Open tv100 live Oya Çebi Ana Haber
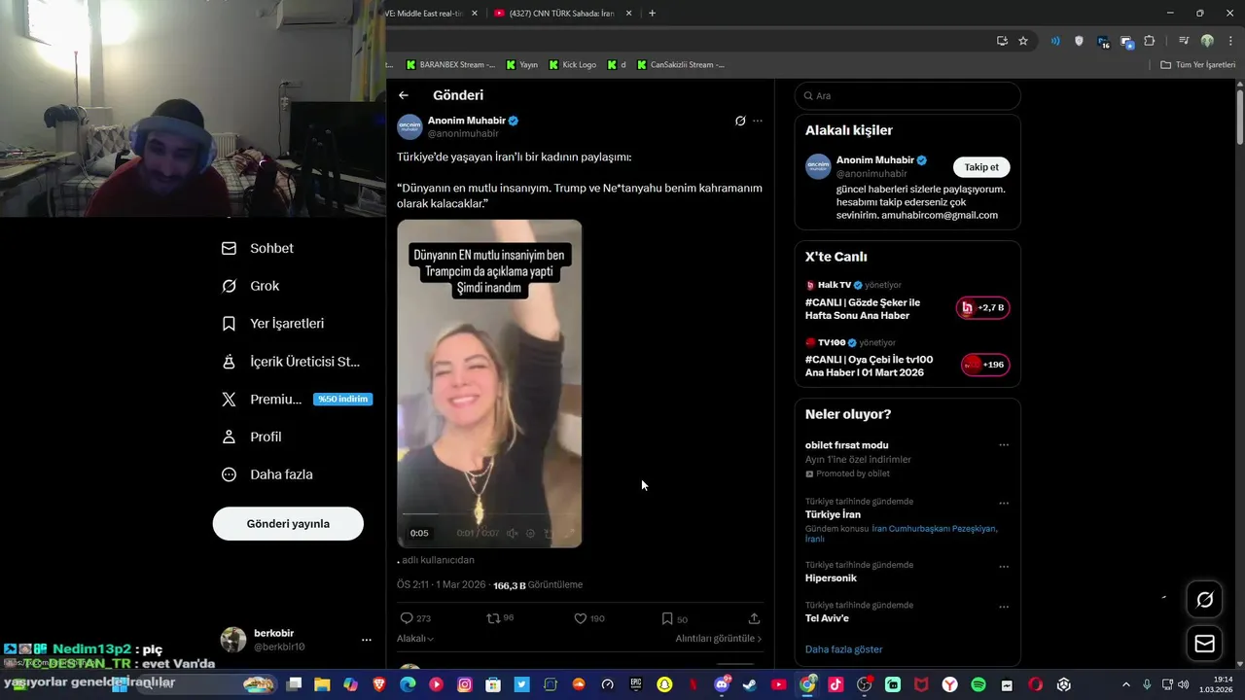Viewport: 1245px width, 700px height. pos(907,360)
